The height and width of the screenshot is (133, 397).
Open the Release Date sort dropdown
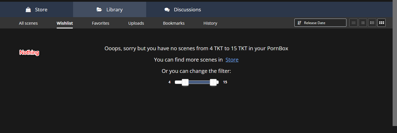(x=320, y=23)
